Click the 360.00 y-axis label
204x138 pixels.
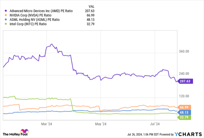184,51
